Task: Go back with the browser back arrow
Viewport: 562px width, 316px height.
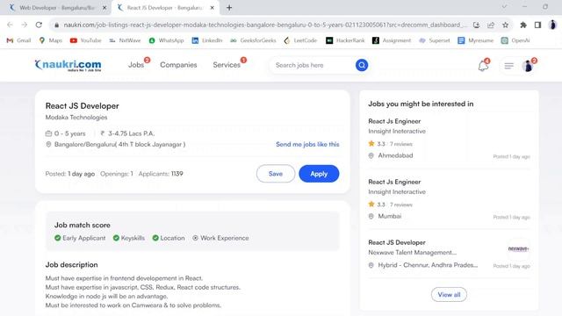Action: coord(10,25)
